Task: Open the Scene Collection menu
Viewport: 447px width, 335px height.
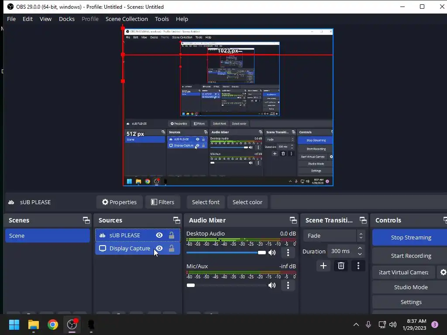Action: tap(127, 19)
